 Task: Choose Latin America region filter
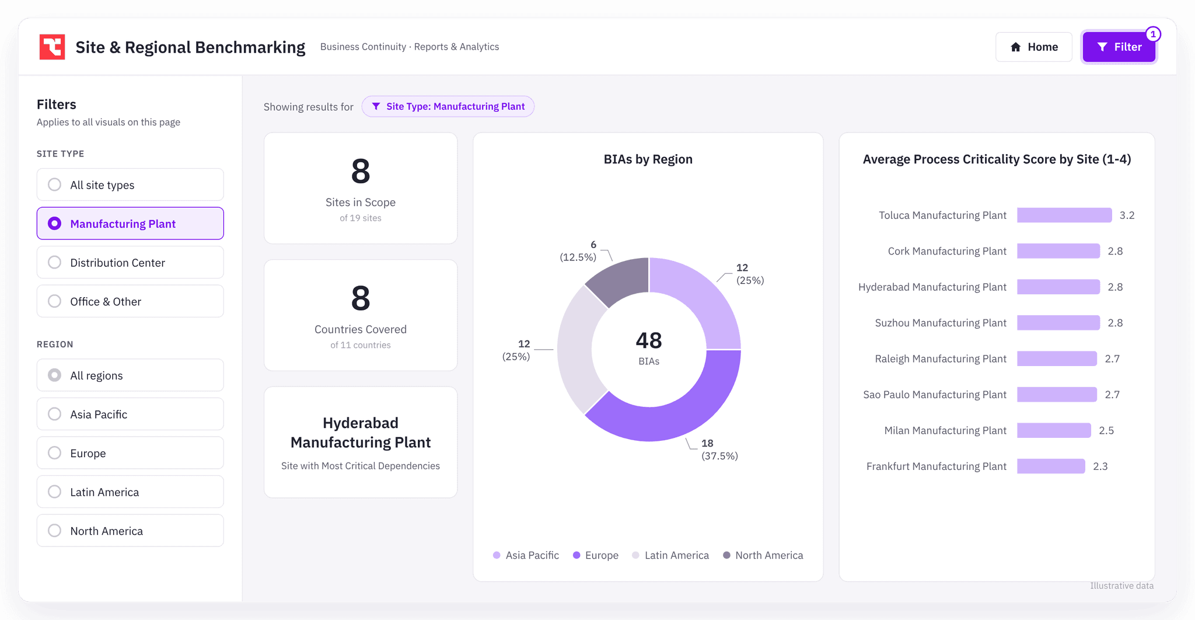pyautogui.click(x=130, y=492)
